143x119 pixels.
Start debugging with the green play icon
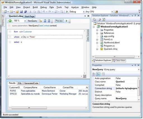(67, 12)
